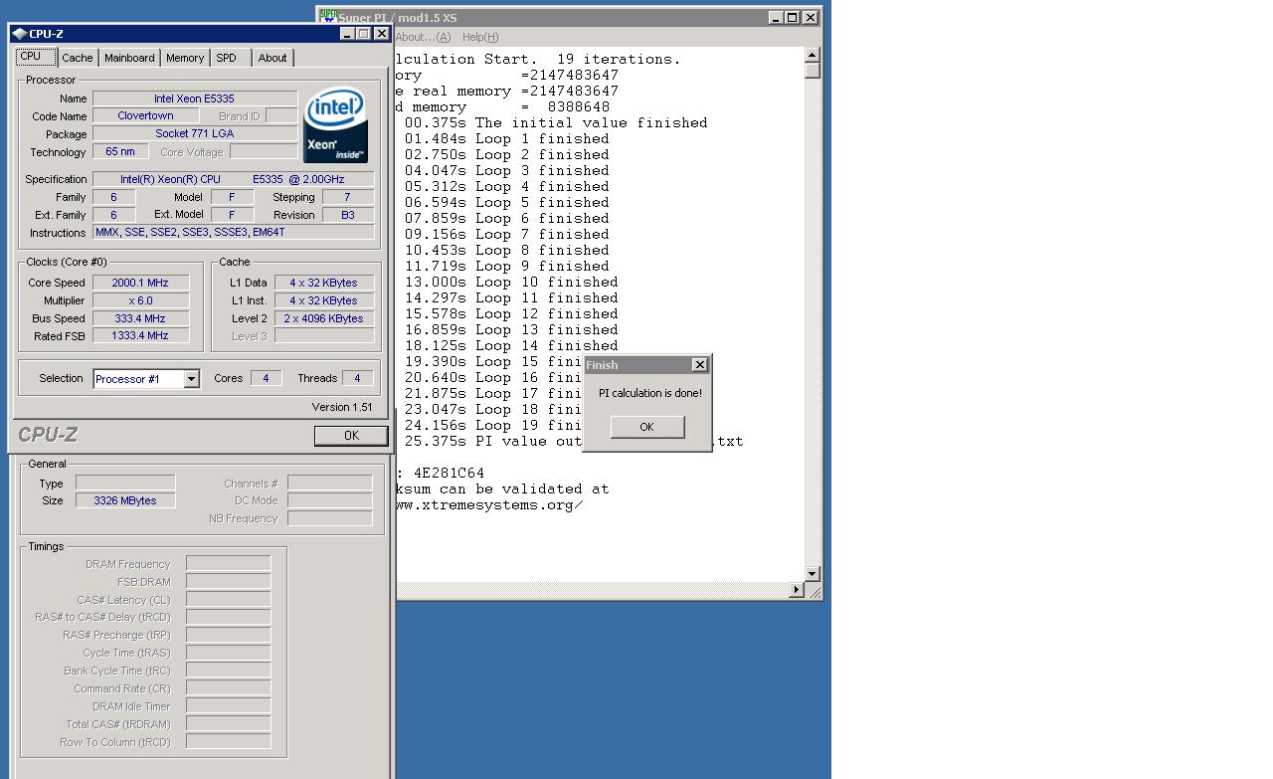1273x779 pixels.
Task: Click the L1 Inst. cache value
Action: point(324,300)
